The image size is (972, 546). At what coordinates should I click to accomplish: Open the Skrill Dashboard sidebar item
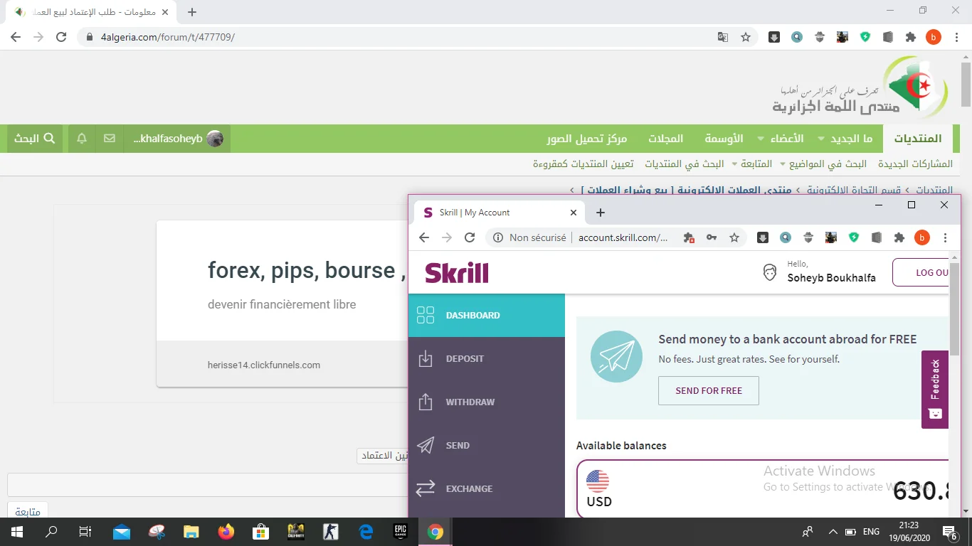pos(472,316)
